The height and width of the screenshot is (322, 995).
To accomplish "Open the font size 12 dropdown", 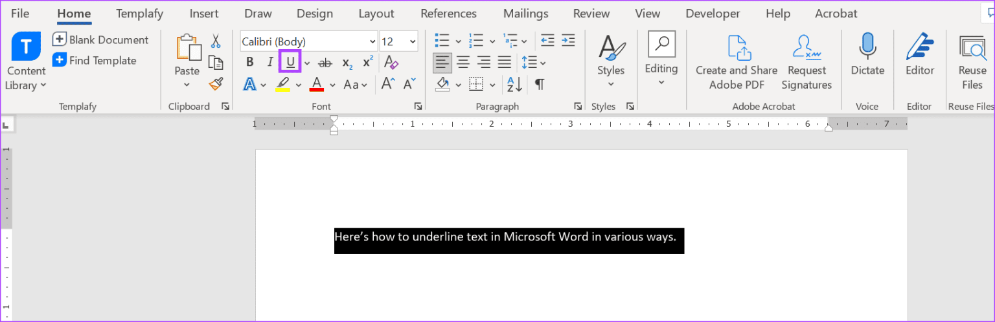I will click(413, 42).
